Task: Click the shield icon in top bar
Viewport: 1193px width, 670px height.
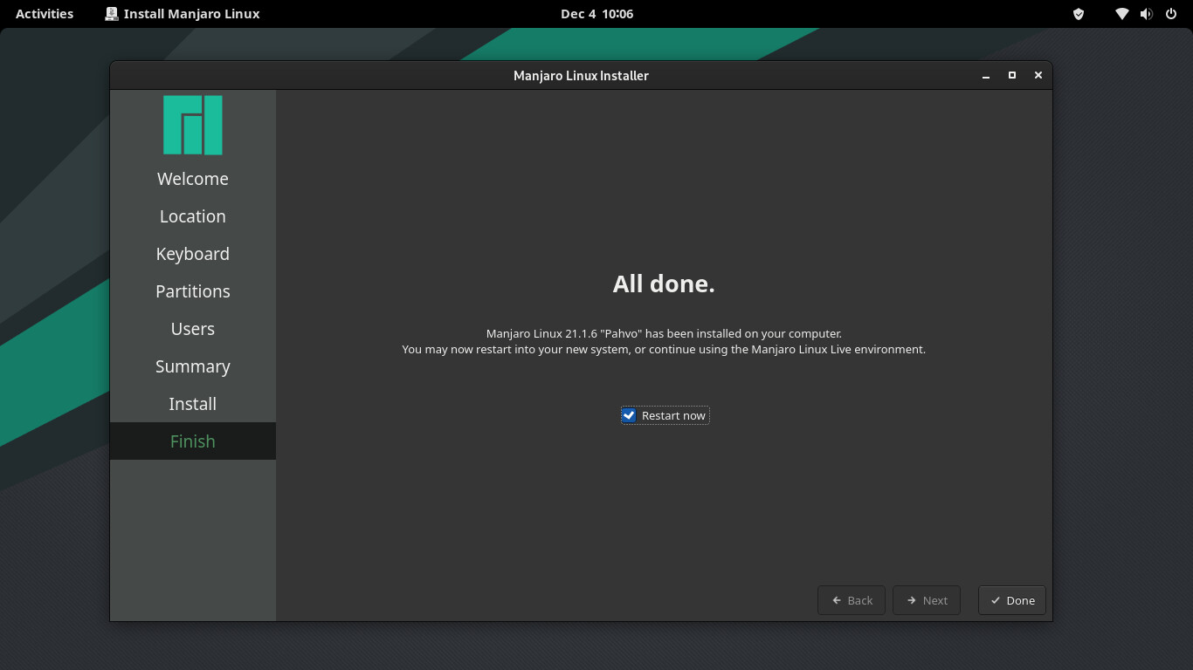Action: click(x=1079, y=14)
